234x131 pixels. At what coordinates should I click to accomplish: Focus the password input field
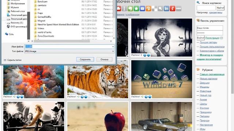pyautogui.click(x=210, y=33)
